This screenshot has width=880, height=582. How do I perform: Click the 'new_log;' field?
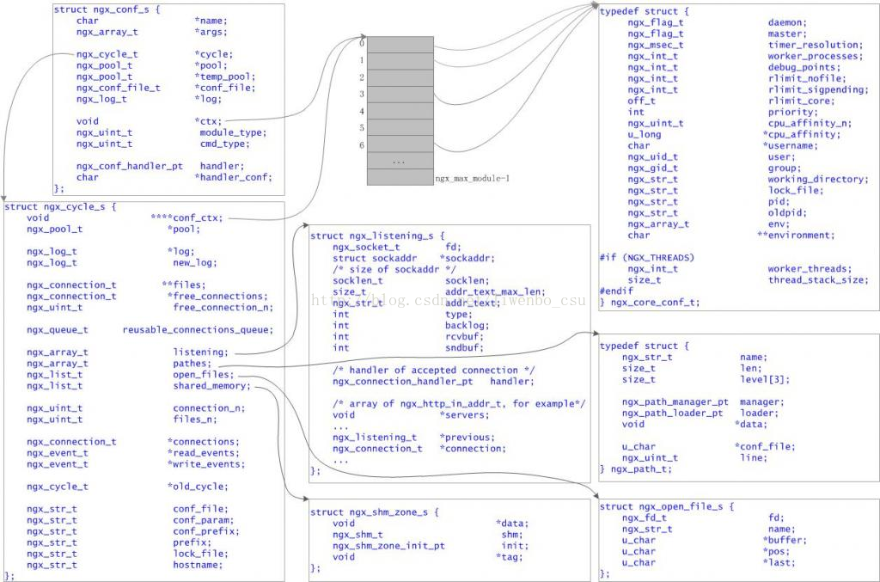(x=195, y=263)
